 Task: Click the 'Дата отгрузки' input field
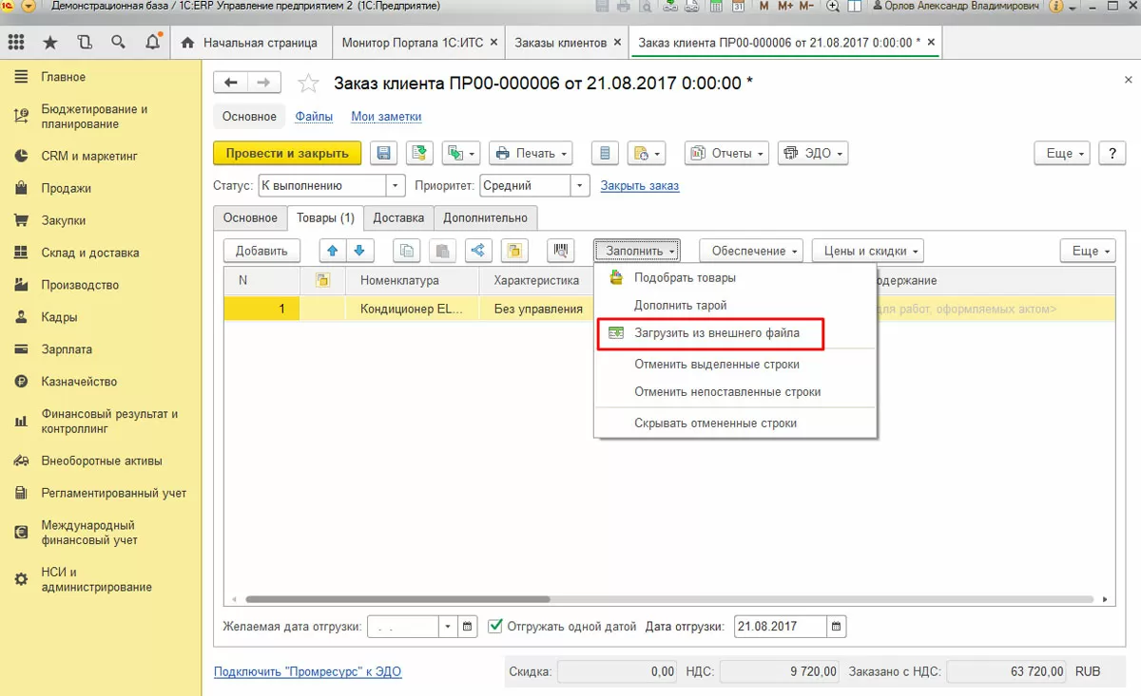(780, 627)
